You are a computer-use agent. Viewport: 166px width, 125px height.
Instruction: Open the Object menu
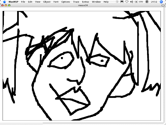point(47,2)
